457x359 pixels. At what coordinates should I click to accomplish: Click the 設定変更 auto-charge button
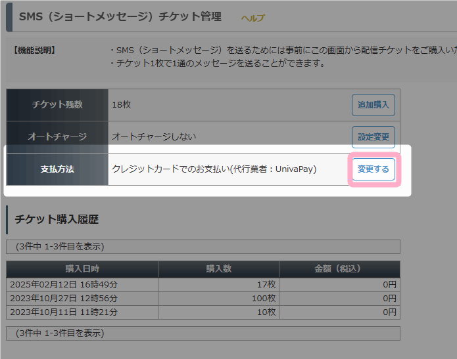(373, 137)
